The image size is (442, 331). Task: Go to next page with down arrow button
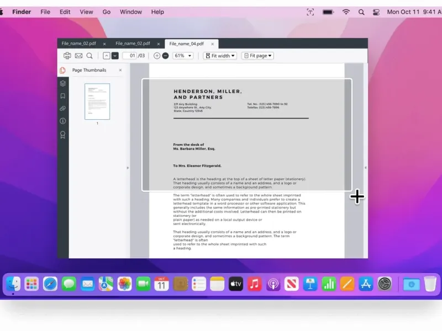[x=115, y=56]
